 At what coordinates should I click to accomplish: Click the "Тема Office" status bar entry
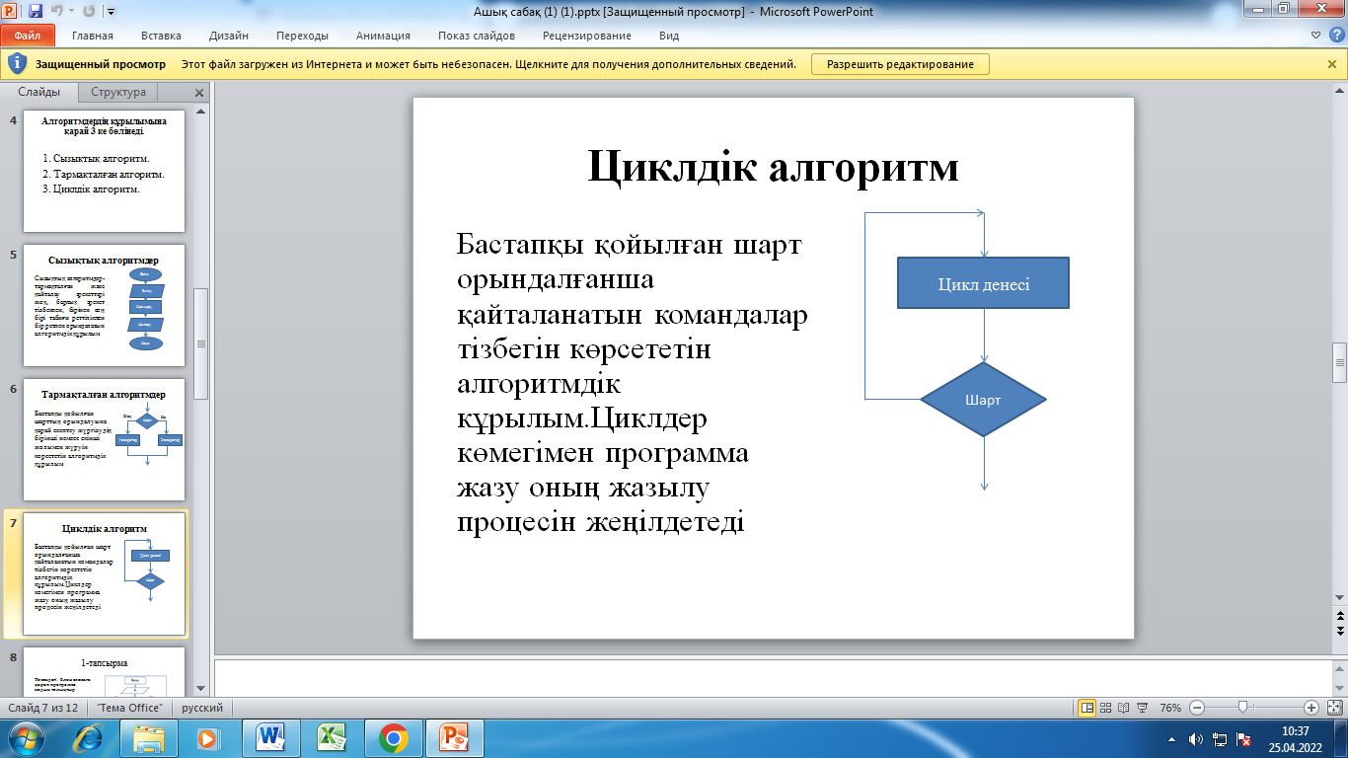(129, 708)
